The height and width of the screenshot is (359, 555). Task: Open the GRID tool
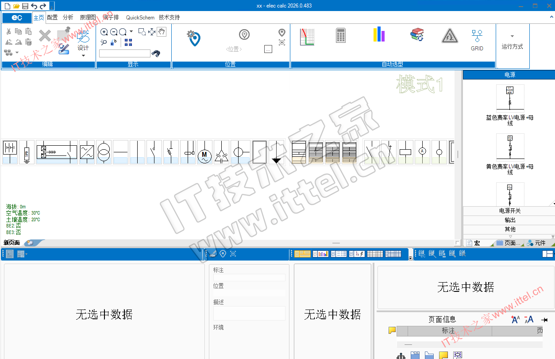477,40
